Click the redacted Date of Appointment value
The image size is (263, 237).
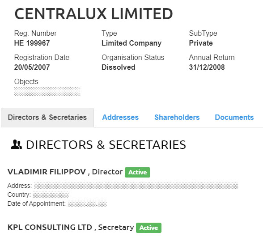[x=87, y=203]
